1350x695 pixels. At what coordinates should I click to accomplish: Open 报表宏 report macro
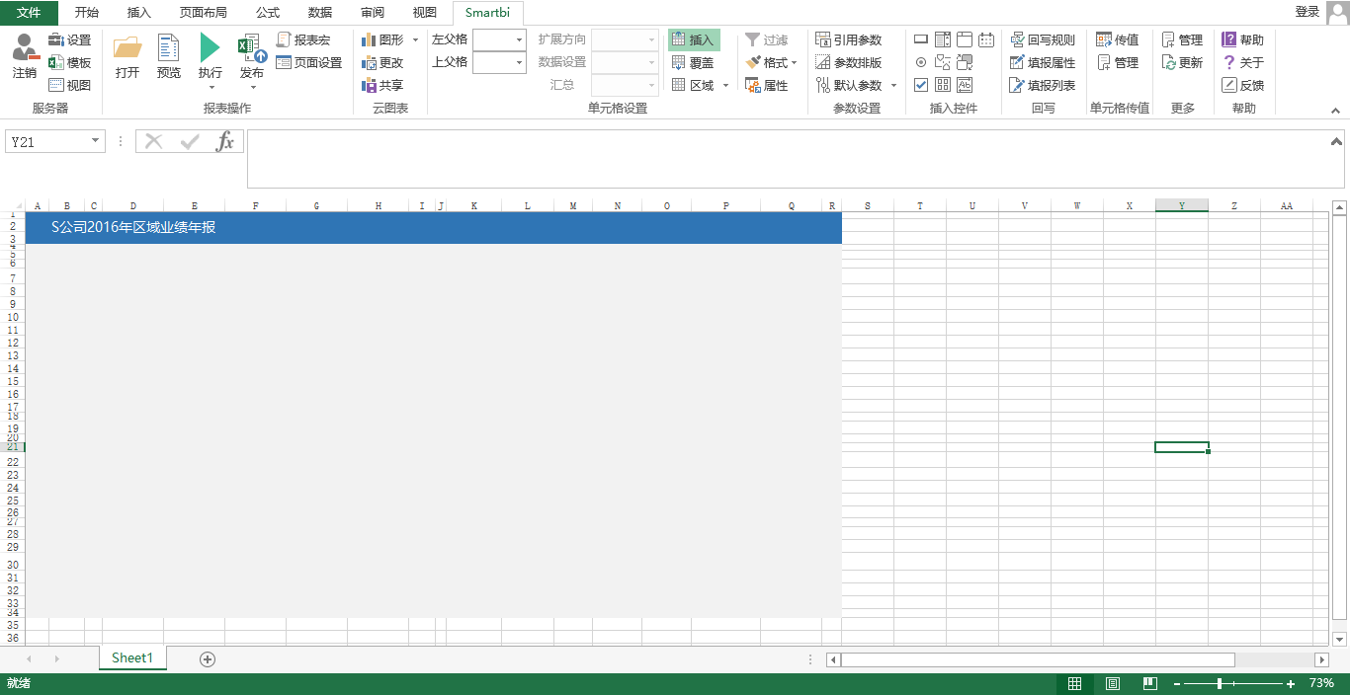[304, 39]
